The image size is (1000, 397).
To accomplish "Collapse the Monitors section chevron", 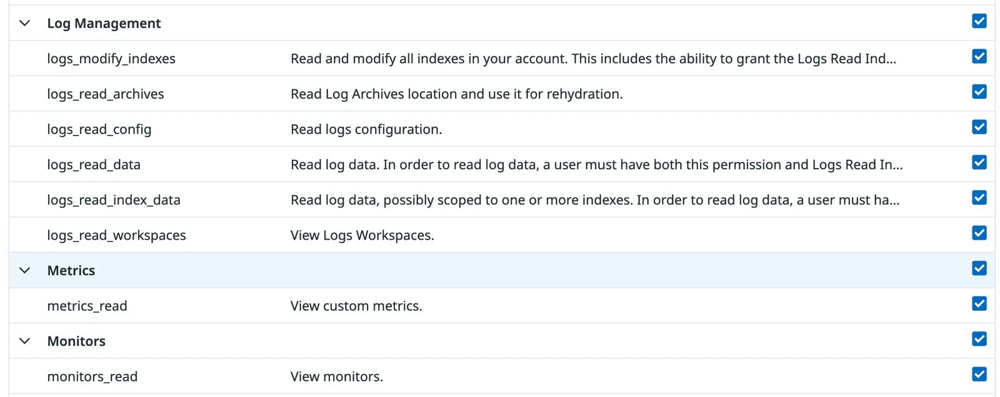I will pos(25,341).
